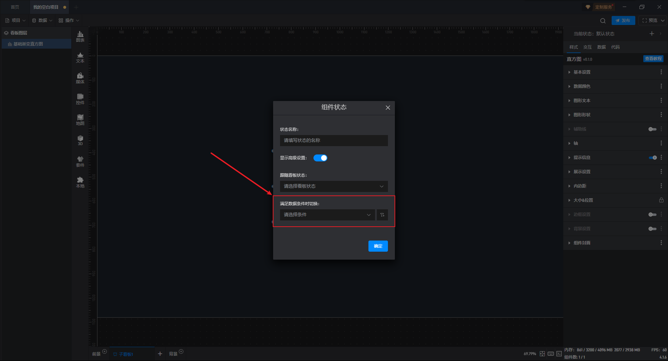This screenshot has width=668, height=361.
Task: Open more options for 内边距
Action: pyautogui.click(x=661, y=186)
